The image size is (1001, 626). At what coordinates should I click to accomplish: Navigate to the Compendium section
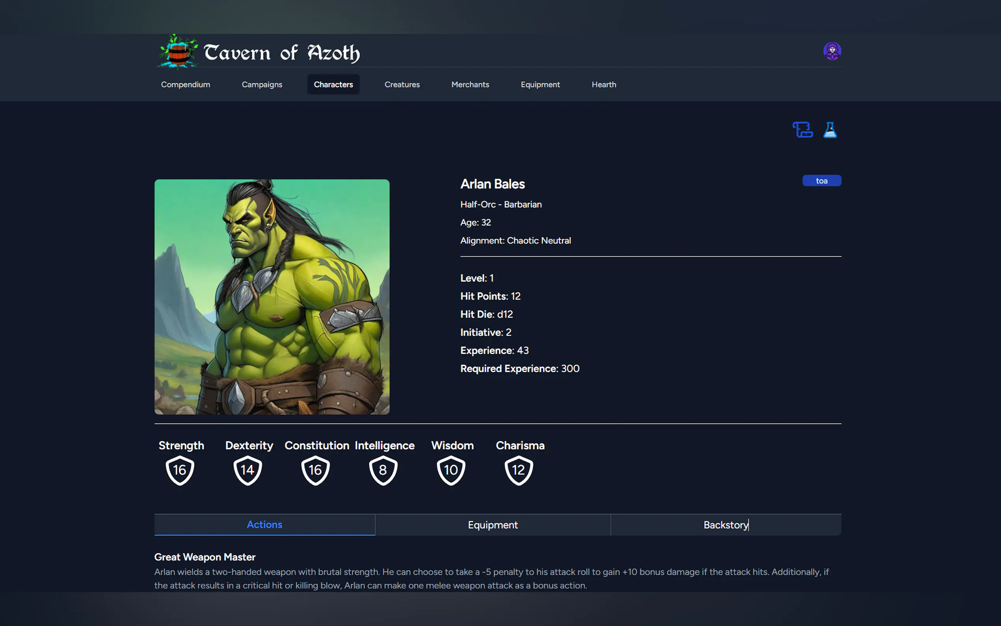tap(185, 84)
